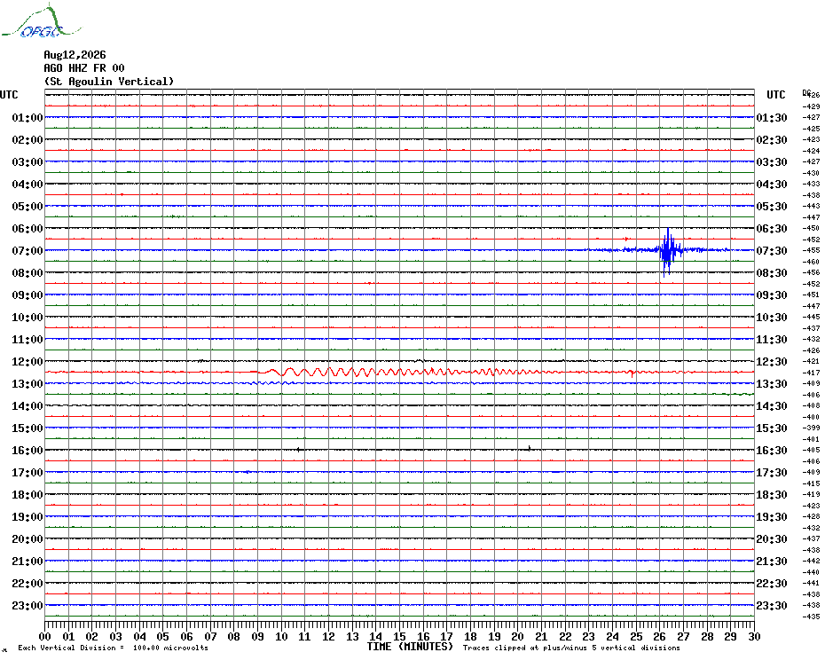825x660 pixels.
Task: Click the left 'UTC' axis heading
Action: tap(9, 95)
